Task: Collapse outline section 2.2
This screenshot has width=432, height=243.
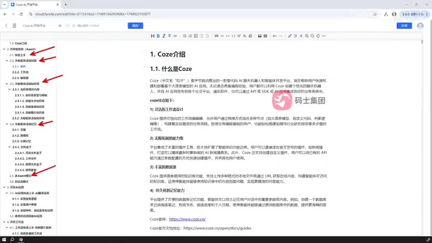Action: (x=7, y=61)
